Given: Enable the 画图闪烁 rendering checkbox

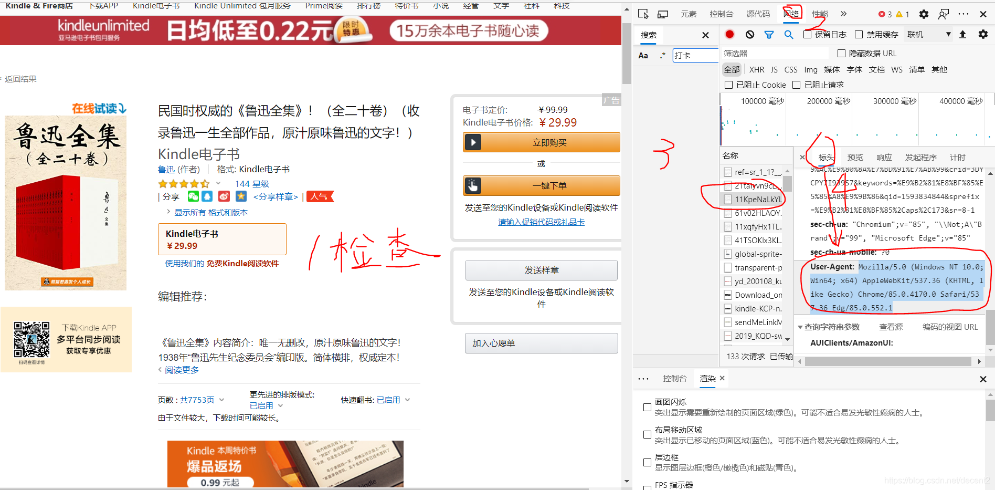Looking at the screenshot, I should (647, 407).
